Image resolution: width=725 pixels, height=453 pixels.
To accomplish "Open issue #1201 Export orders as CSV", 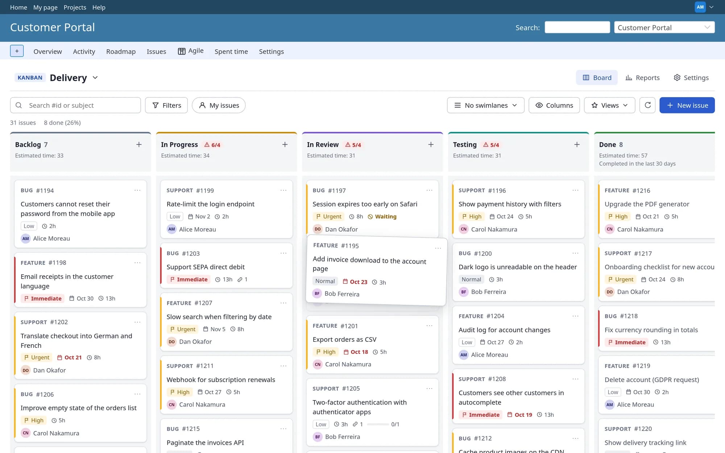I will pyautogui.click(x=344, y=340).
